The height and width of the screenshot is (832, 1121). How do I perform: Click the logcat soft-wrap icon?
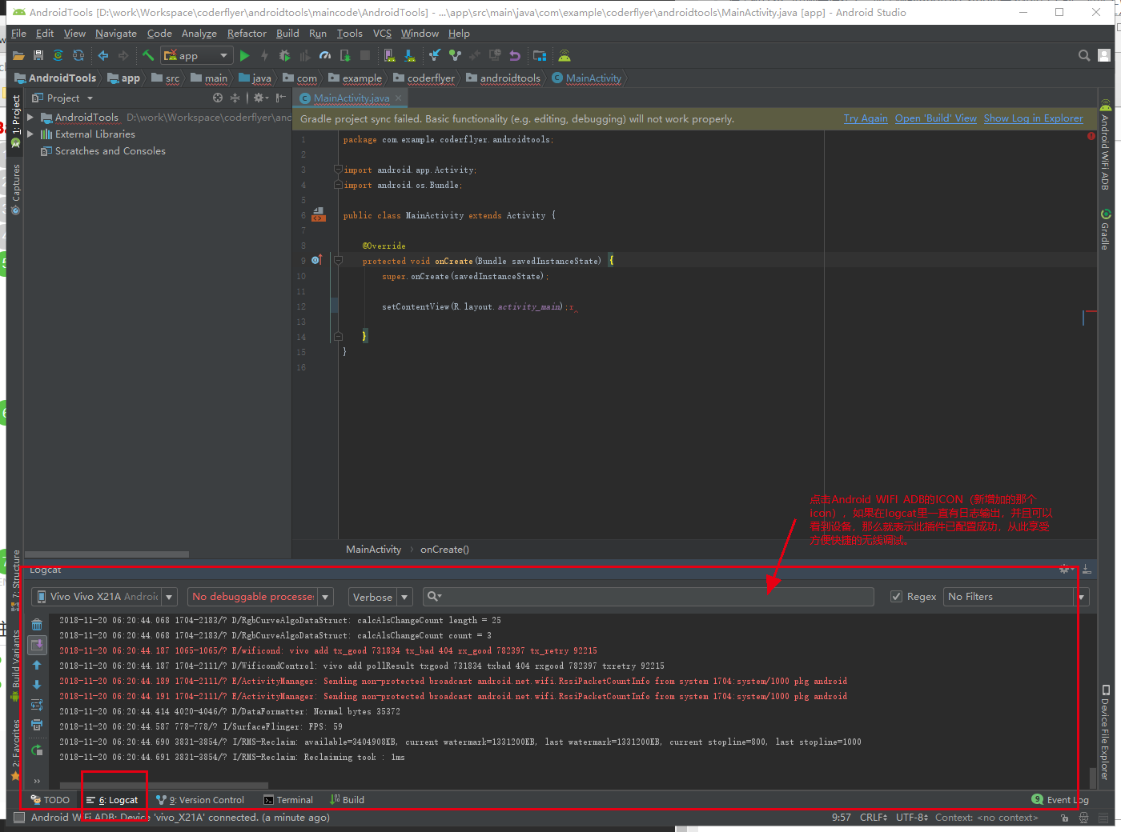(37, 705)
